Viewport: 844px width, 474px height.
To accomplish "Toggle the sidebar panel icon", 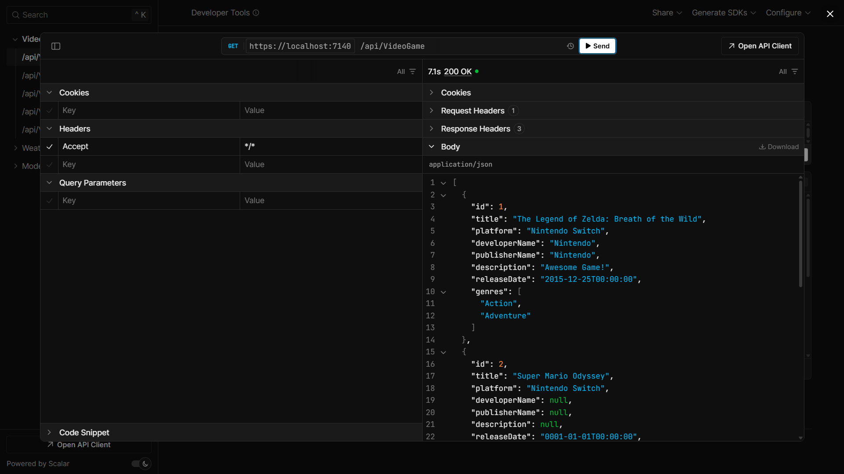I will 56,46.
